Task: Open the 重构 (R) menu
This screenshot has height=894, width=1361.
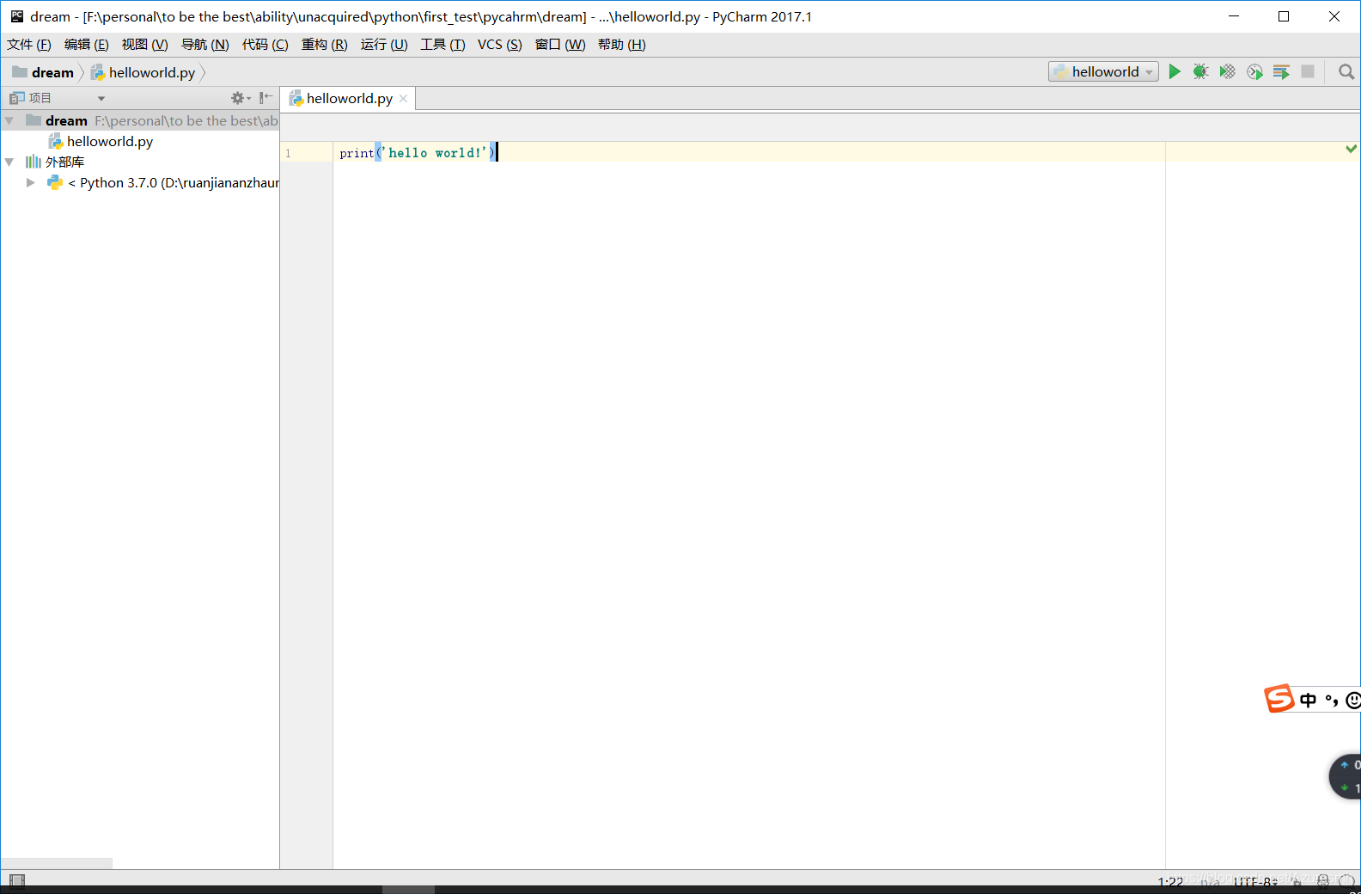Action: 324,45
